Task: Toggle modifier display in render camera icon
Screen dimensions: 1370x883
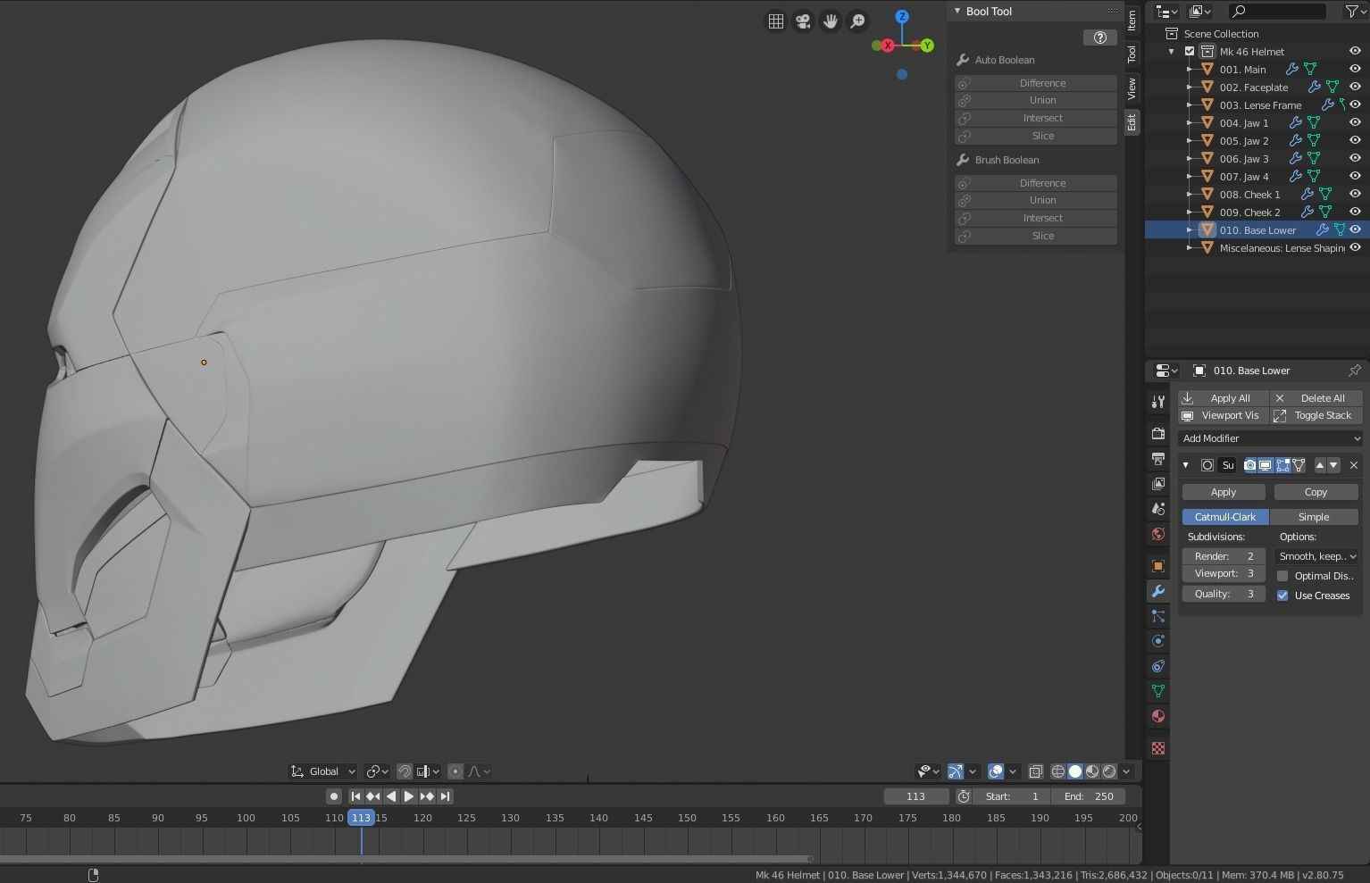Action: point(1250,465)
